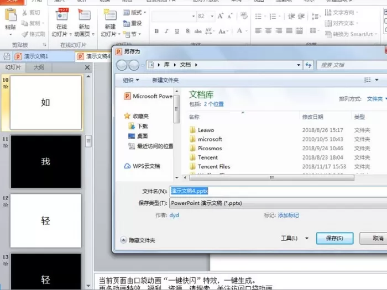
Task: Click the clear formatting eraser icon
Action: point(244,16)
